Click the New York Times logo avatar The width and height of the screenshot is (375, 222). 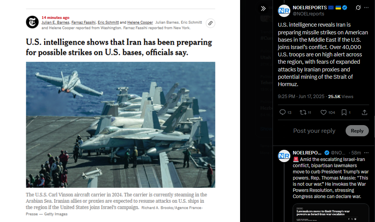point(32,22)
